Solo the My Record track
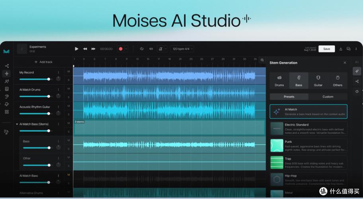 point(68,80)
